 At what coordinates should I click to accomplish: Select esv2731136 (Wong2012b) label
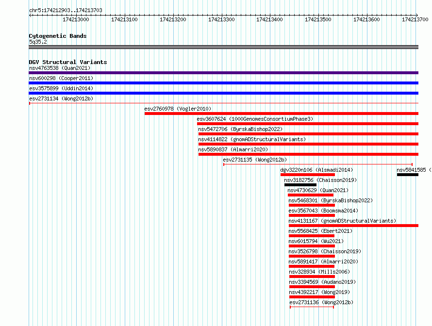tap(321, 302)
